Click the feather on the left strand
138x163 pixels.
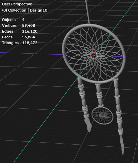pyautogui.click(x=88, y=125)
